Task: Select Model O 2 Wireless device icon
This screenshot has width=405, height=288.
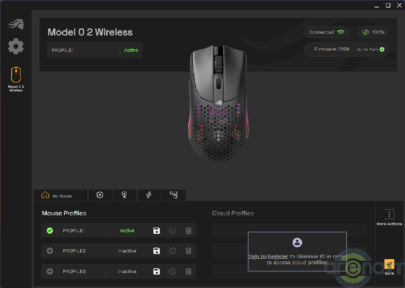Action: click(16, 75)
